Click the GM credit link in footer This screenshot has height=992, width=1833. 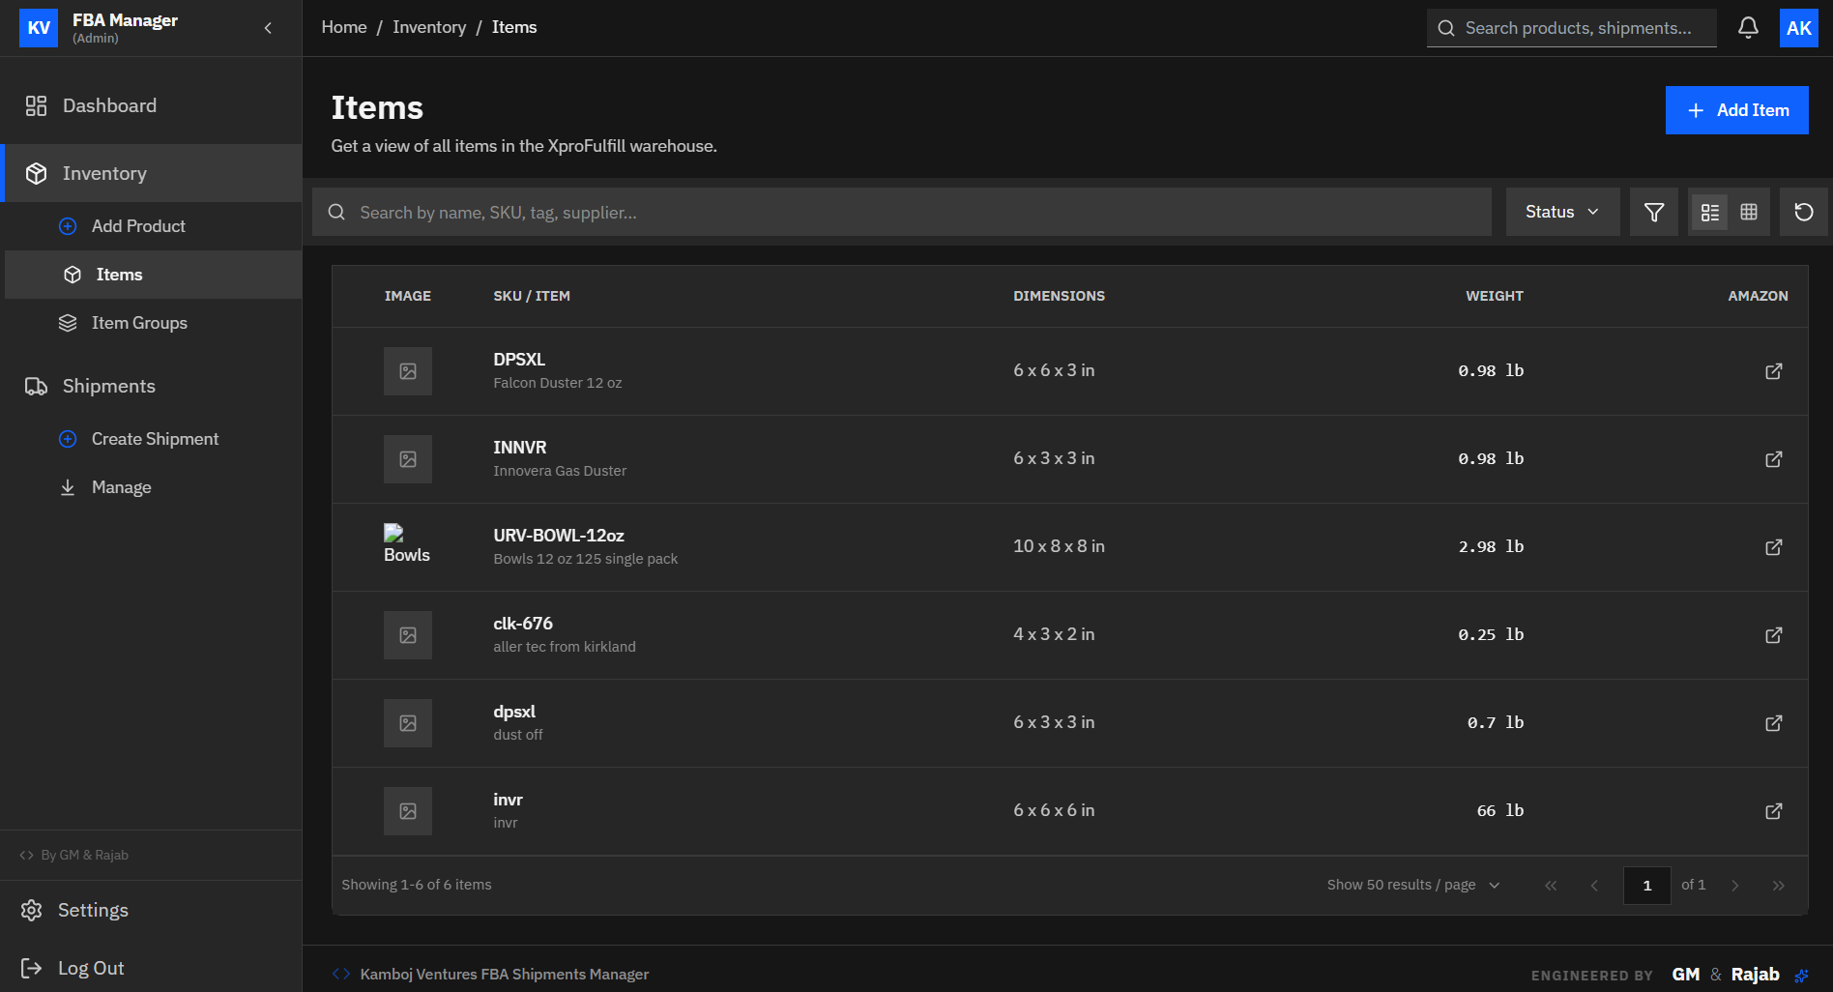pos(1686,975)
